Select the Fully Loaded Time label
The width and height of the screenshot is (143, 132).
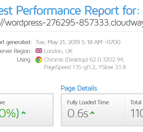pyautogui.click(x=88, y=102)
